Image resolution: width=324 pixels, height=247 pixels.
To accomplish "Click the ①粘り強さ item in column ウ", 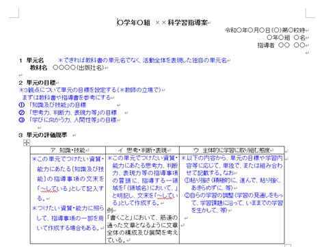I will coord(232,184).
